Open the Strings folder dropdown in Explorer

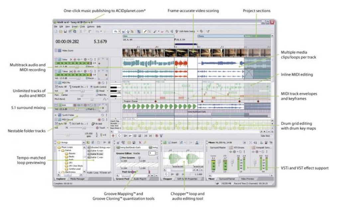pos(84,143)
